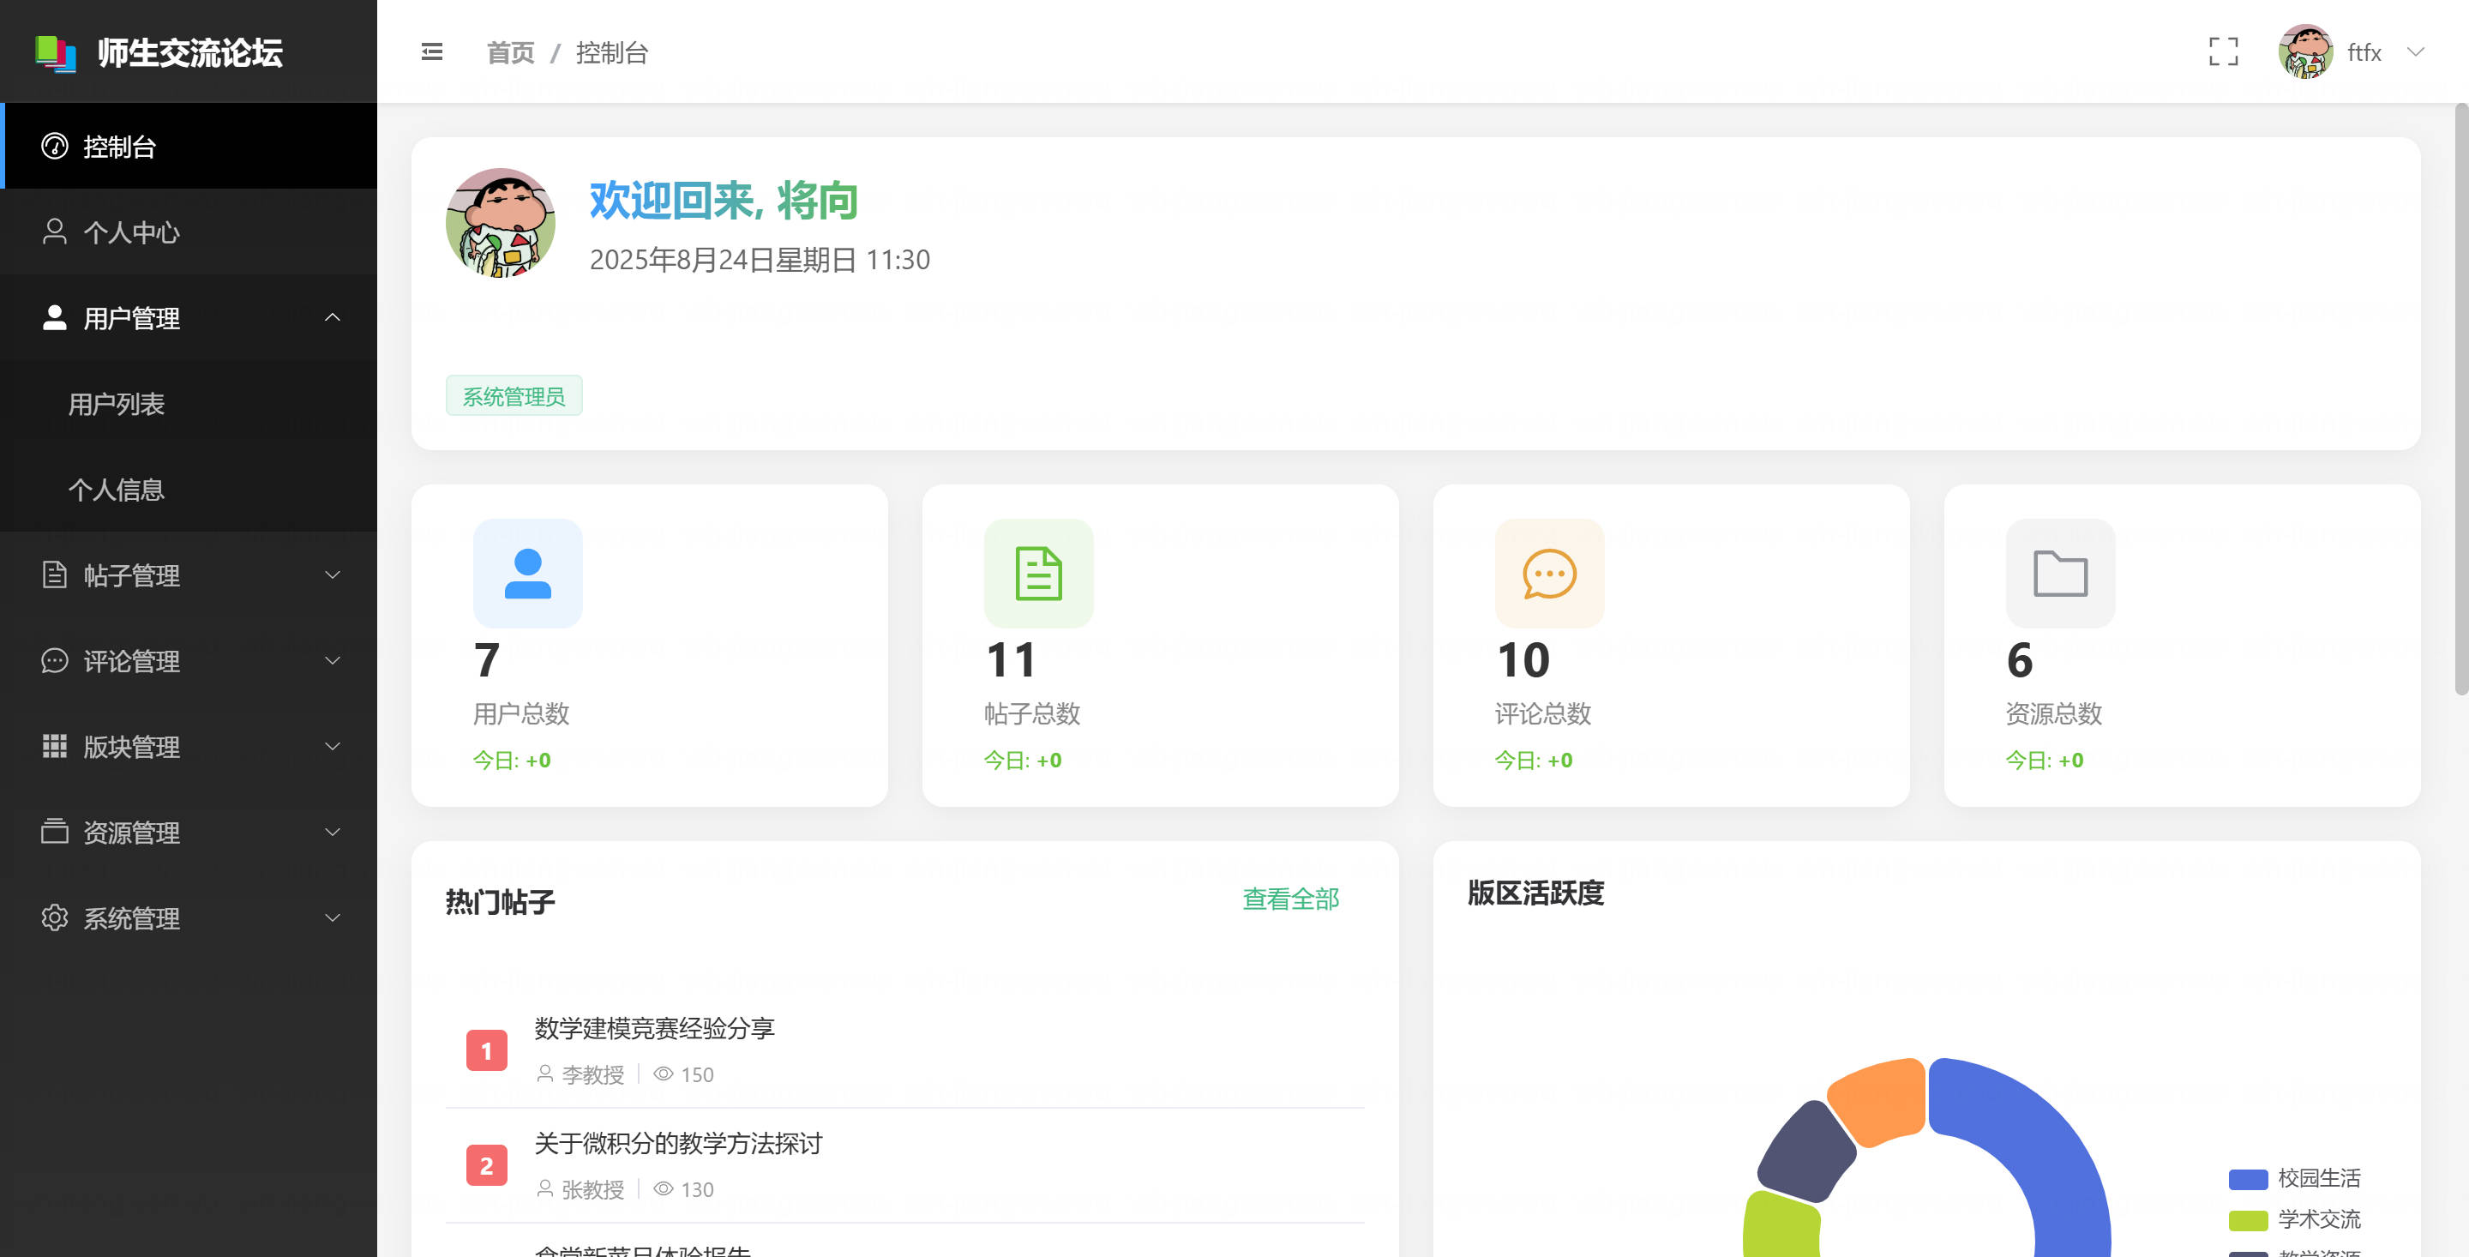Open 用户列表 submenu item
Image resolution: width=2469 pixels, height=1257 pixels.
coord(189,404)
